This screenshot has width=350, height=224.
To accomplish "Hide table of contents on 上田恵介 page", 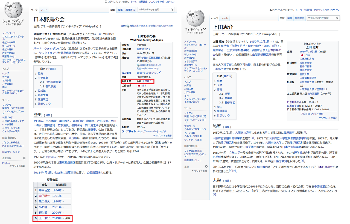I will coord(227,76).
